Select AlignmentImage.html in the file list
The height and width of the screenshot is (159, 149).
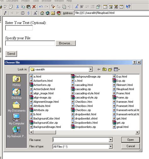(44, 102)
